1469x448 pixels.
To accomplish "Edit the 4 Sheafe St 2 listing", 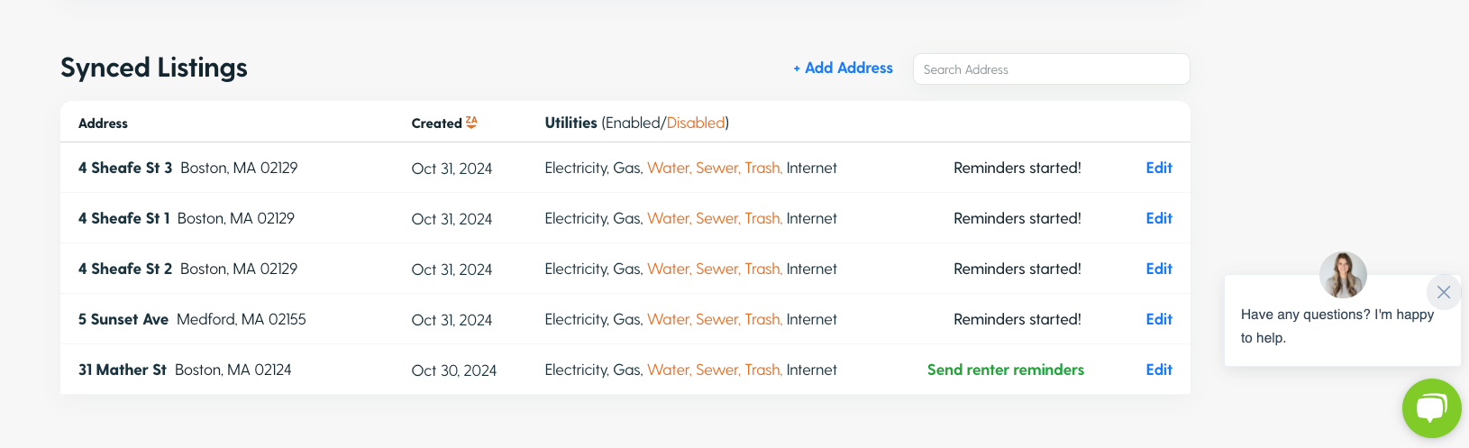I will (x=1158, y=269).
